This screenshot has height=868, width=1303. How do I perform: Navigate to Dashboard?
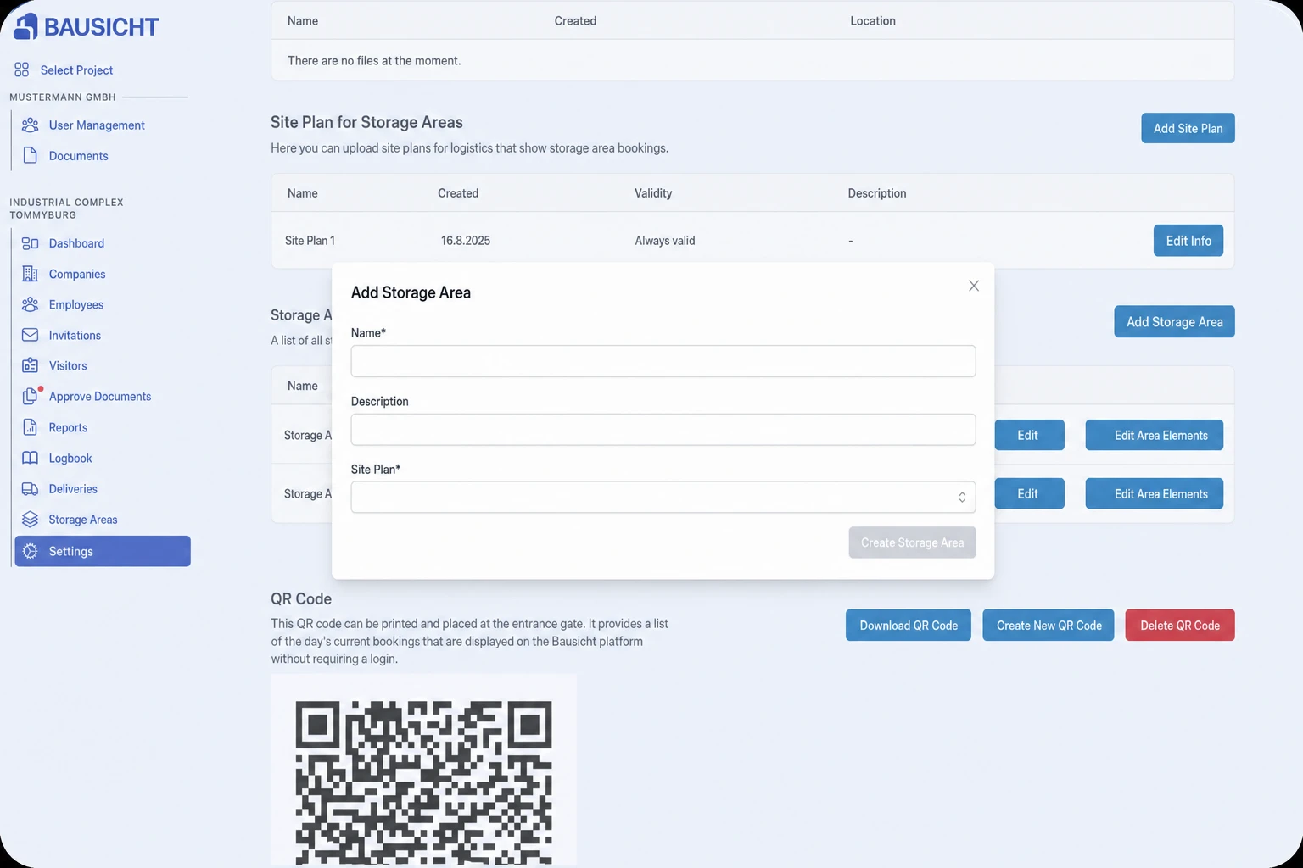point(76,243)
